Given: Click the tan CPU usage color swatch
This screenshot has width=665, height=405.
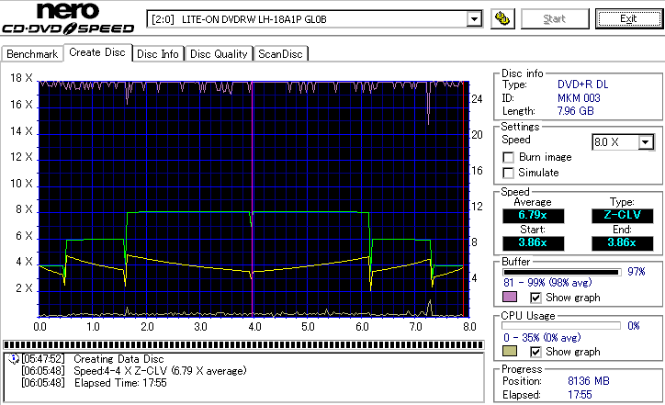Looking at the screenshot, I should (x=510, y=352).
